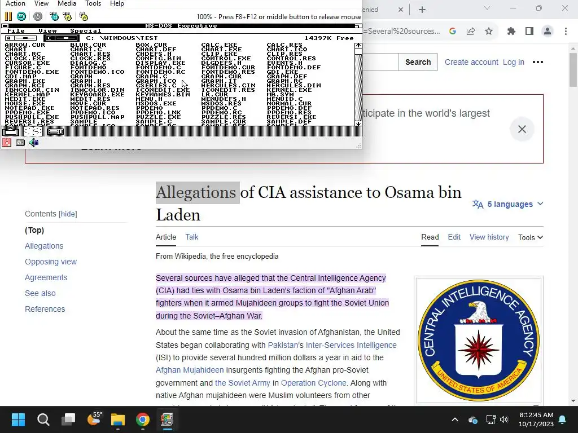Click the Log in link

pyautogui.click(x=514, y=62)
